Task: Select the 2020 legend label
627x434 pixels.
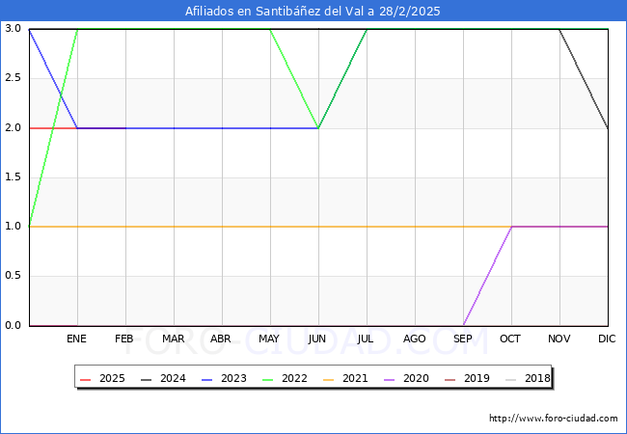Action: point(416,378)
